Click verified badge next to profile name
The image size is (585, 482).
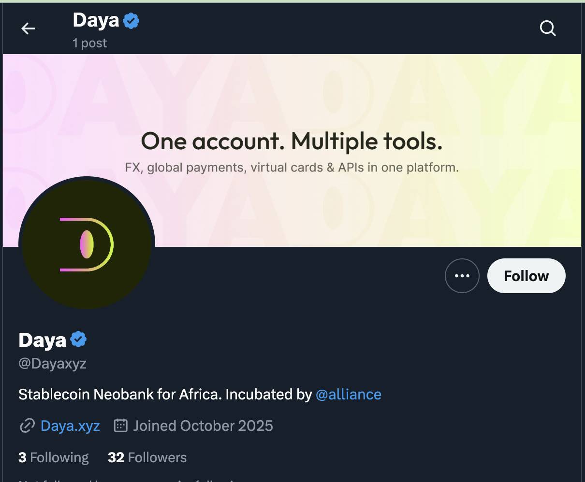tap(78, 340)
